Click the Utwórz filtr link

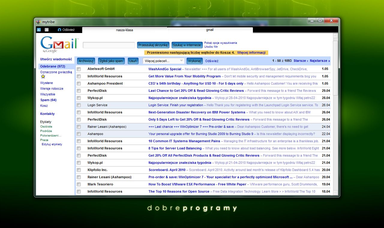click(211, 47)
